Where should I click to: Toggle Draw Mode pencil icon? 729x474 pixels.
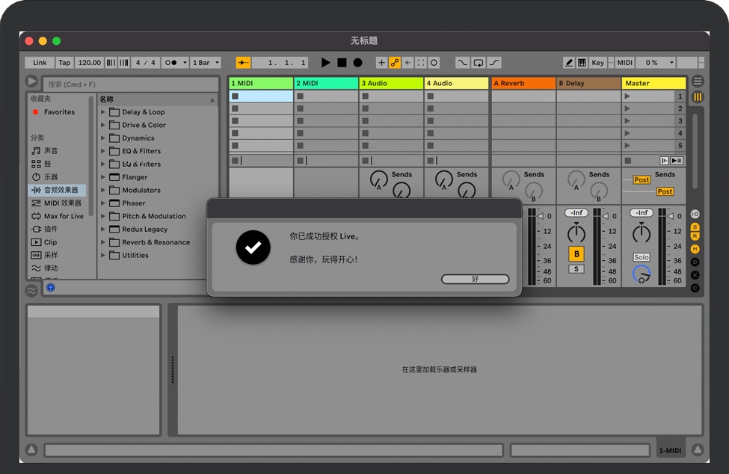pyautogui.click(x=568, y=62)
